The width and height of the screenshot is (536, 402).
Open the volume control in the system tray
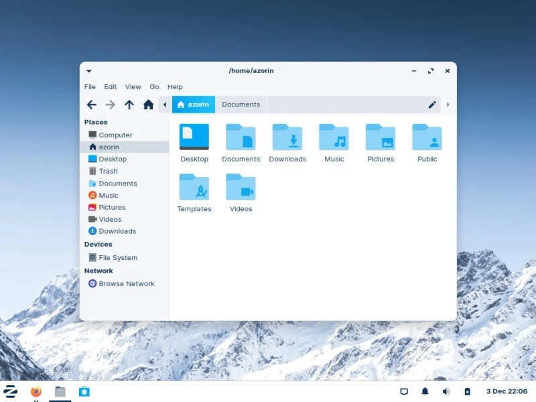coord(446,391)
